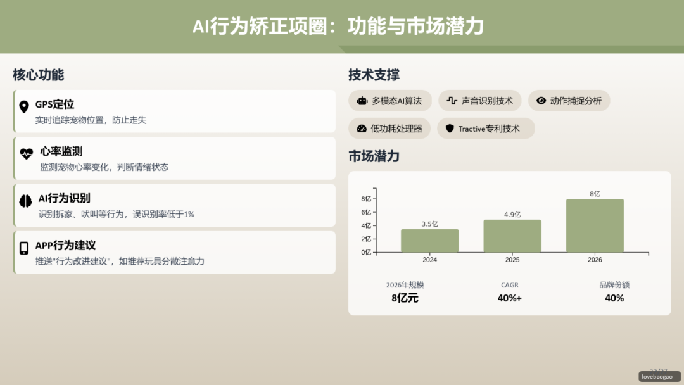The image size is (684, 385).
Task: Select the 心率监测 heartbeat icon
Action: coord(25,152)
